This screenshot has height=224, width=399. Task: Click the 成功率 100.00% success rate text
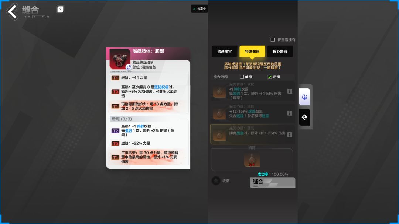coord(273,174)
